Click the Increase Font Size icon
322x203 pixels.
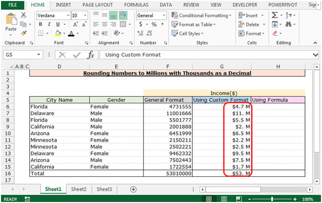[75, 25]
